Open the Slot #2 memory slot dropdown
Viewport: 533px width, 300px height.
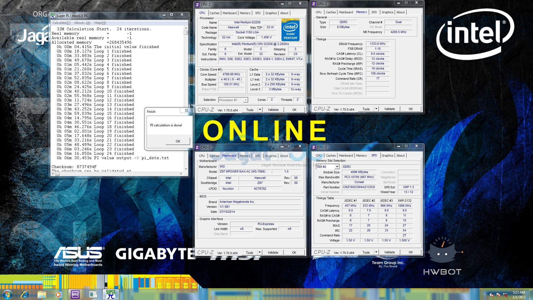[x=337, y=167]
